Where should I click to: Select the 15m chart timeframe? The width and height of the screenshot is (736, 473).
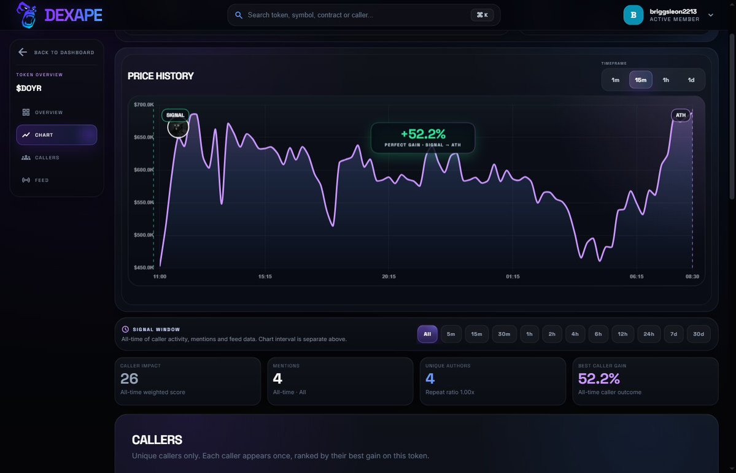pos(641,80)
